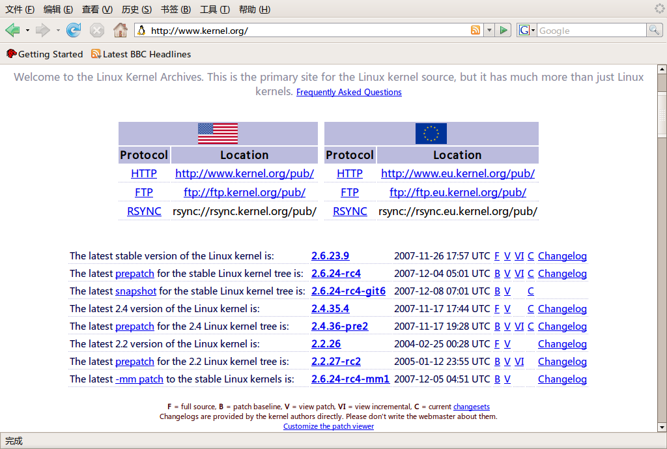Screen dimensions: 667x449
Task: Open 2.2.27-rc2 version link
Action: pyautogui.click(x=336, y=361)
